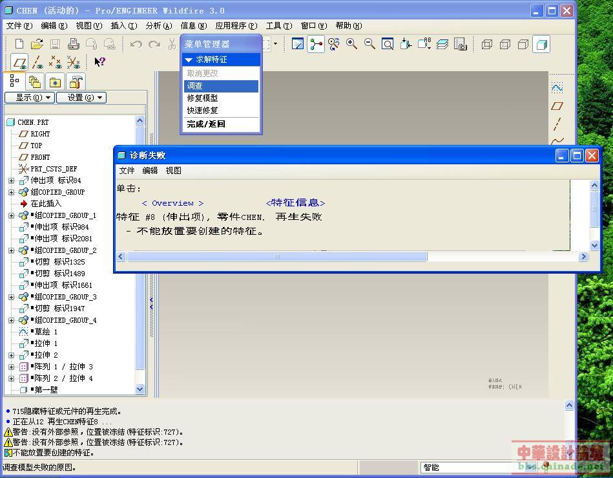This screenshot has height=478, width=613.
Task: Click 完成/返回 in menu manager
Action: tap(221, 124)
